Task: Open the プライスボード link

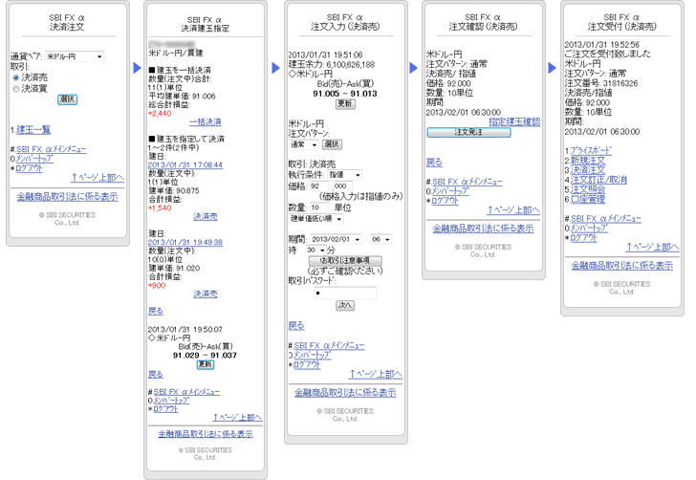Action: (591, 150)
